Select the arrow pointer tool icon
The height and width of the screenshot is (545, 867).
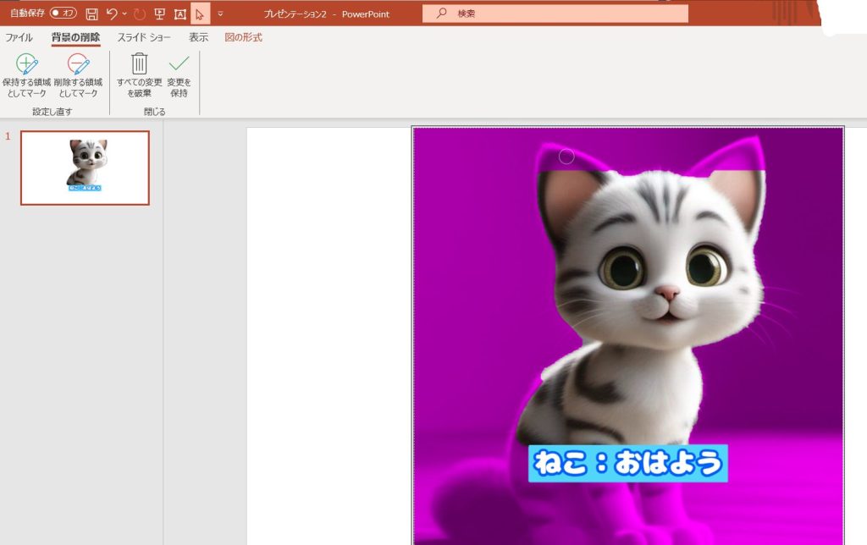tap(200, 14)
